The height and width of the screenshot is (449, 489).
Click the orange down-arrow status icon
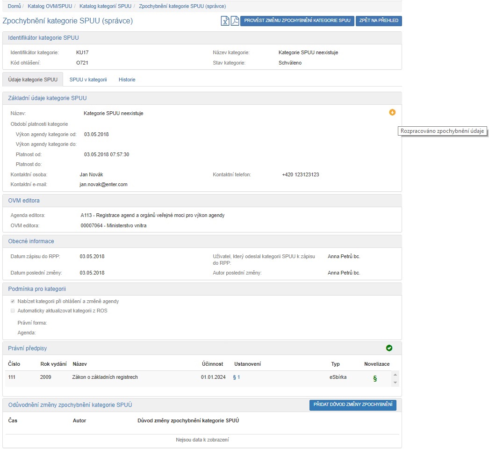pyautogui.click(x=392, y=112)
